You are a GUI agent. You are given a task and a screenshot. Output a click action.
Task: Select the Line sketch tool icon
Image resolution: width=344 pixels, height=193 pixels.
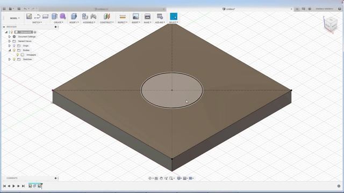(x=37, y=17)
